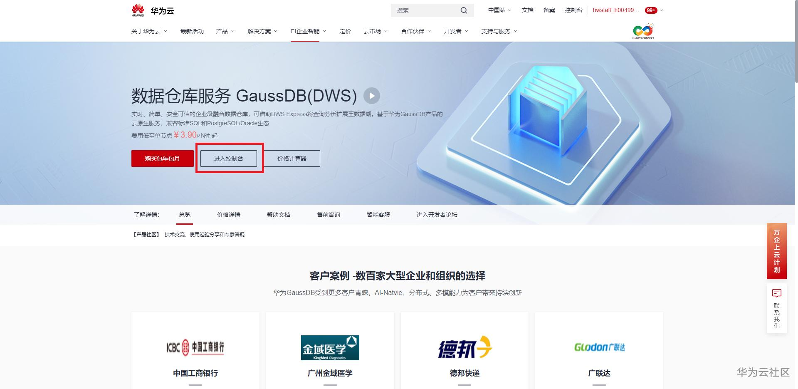Expand the 合作伙伴 menu
Screen dimensions: 798x389
tap(416, 31)
